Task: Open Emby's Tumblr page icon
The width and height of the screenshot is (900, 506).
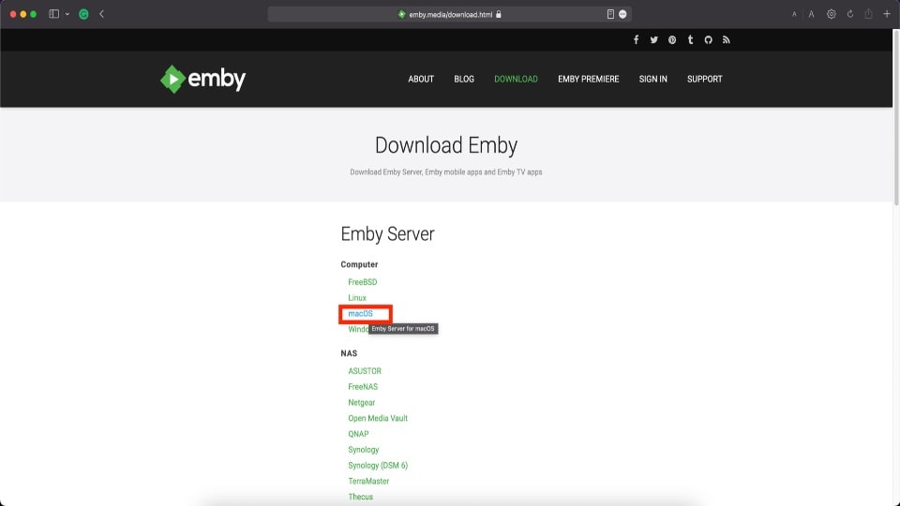Action: point(691,39)
